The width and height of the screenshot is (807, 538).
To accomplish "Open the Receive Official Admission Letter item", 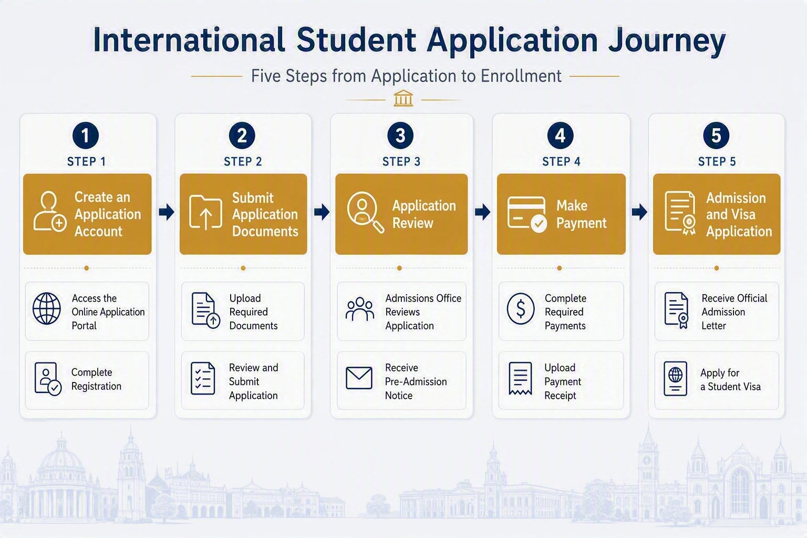I will [717, 311].
